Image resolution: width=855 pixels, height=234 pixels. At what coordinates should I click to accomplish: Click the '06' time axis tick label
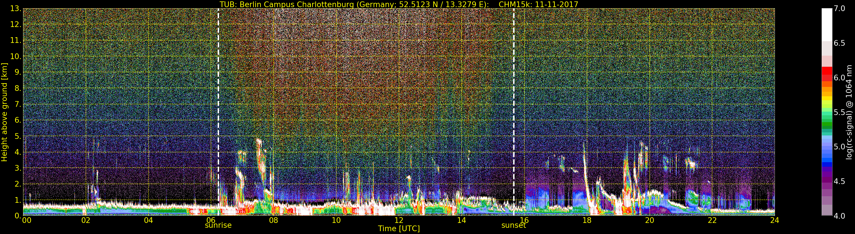211,220
